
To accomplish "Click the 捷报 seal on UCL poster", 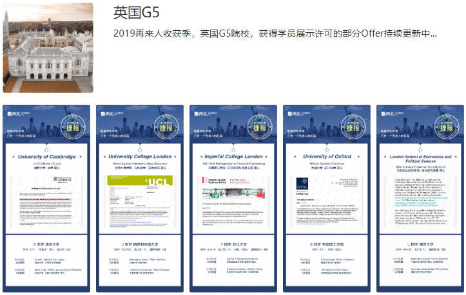I will (166, 127).
